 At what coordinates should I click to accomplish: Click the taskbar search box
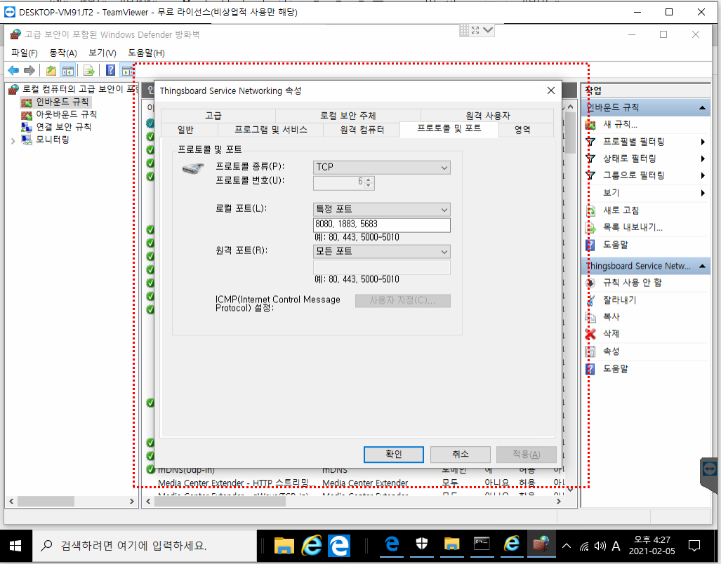(145, 546)
